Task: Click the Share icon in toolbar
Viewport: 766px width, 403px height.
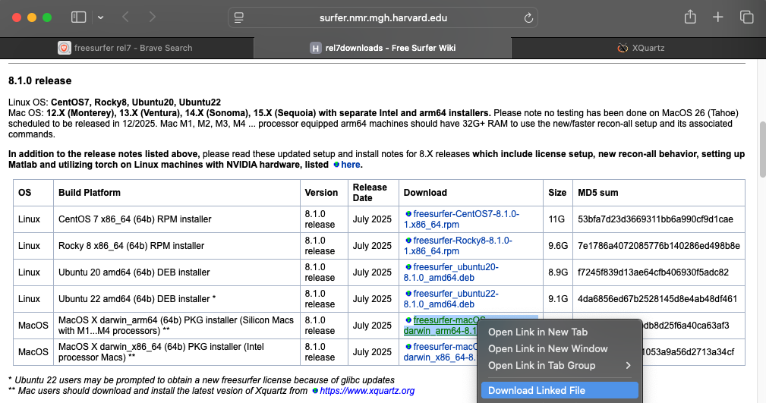Action: tap(690, 17)
